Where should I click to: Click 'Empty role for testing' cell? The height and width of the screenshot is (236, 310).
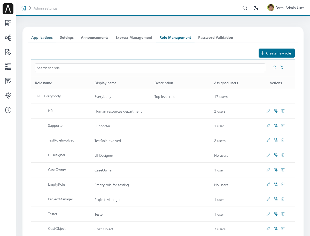pyautogui.click(x=112, y=185)
